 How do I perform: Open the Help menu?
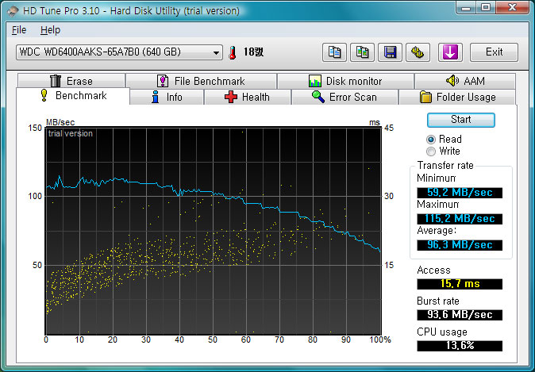[50, 30]
